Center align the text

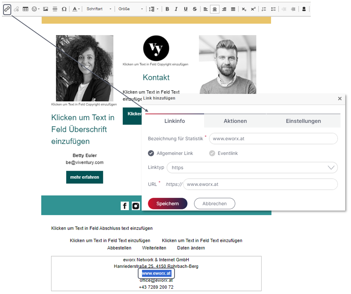tap(214, 9)
